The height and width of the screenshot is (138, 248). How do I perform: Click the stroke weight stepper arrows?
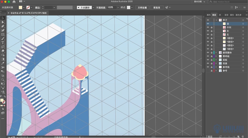(43, 7)
